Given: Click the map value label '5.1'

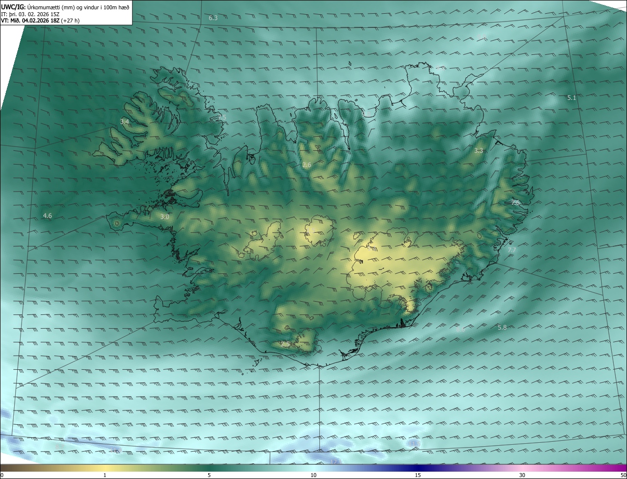Looking at the screenshot, I should tap(572, 98).
